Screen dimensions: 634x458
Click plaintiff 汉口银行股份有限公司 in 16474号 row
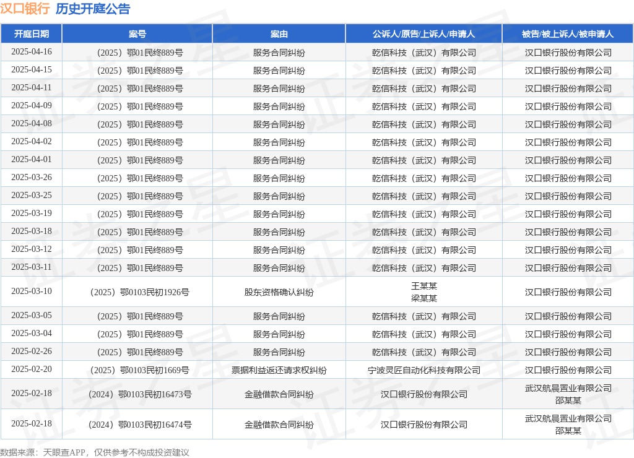coord(423,425)
